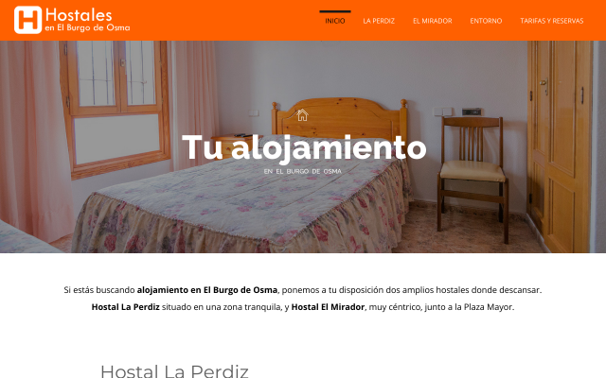The width and height of the screenshot is (606, 378).
Task: Open the ENTORNO navigation item
Action: click(x=486, y=21)
